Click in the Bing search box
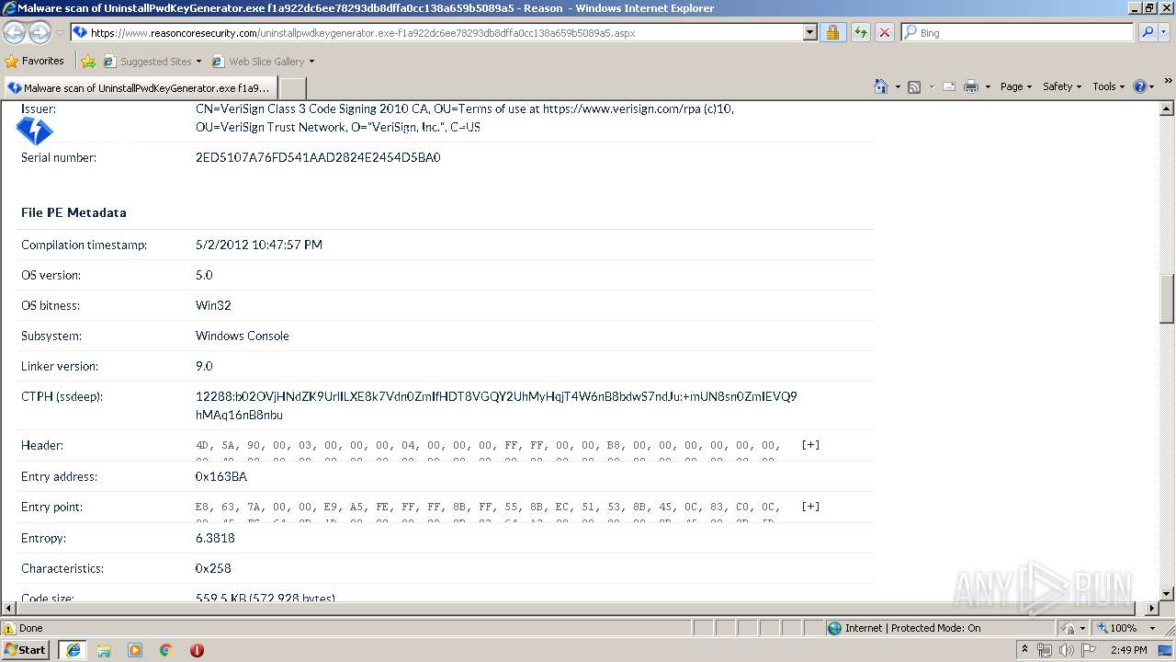The width and height of the screenshot is (1176, 662). (1018, 32)
